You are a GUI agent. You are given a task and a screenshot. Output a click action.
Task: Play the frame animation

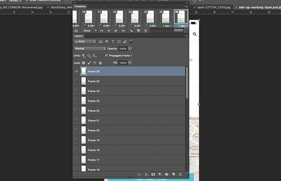(116, 31)
